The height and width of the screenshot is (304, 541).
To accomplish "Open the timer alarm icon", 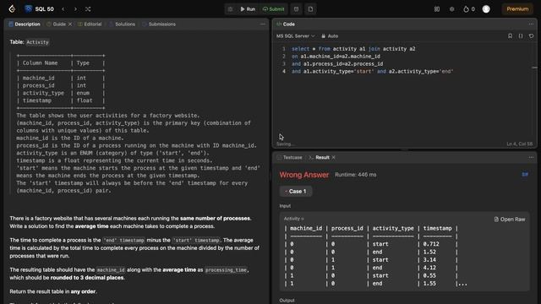I will (296, 9).
